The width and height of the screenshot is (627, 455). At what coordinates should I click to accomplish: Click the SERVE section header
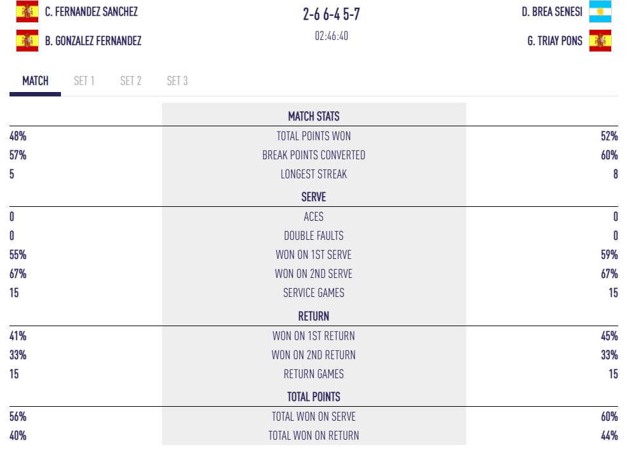click(x=314, y=197)
